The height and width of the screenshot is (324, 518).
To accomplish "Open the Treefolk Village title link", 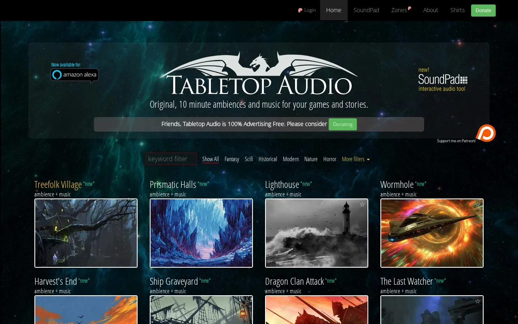I will 58,185.
